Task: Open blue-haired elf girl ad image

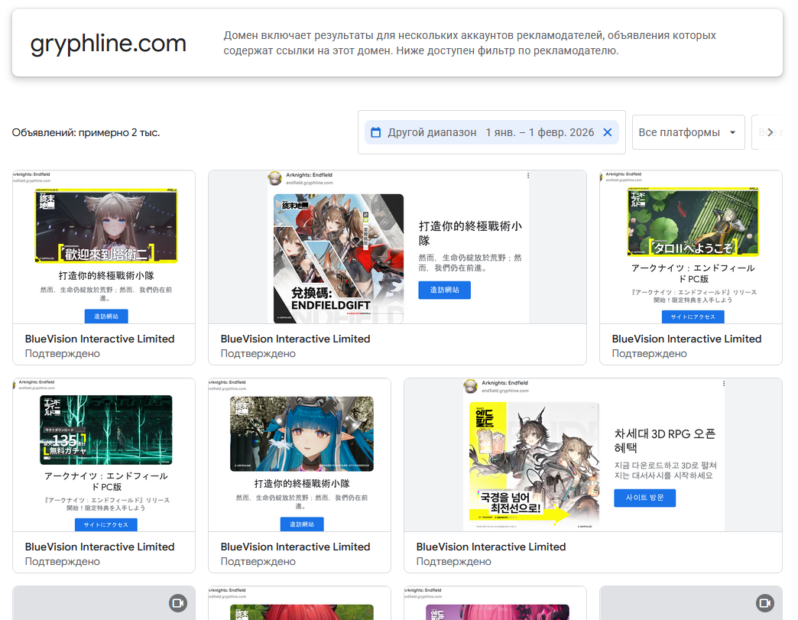Action: pos(302,433)
